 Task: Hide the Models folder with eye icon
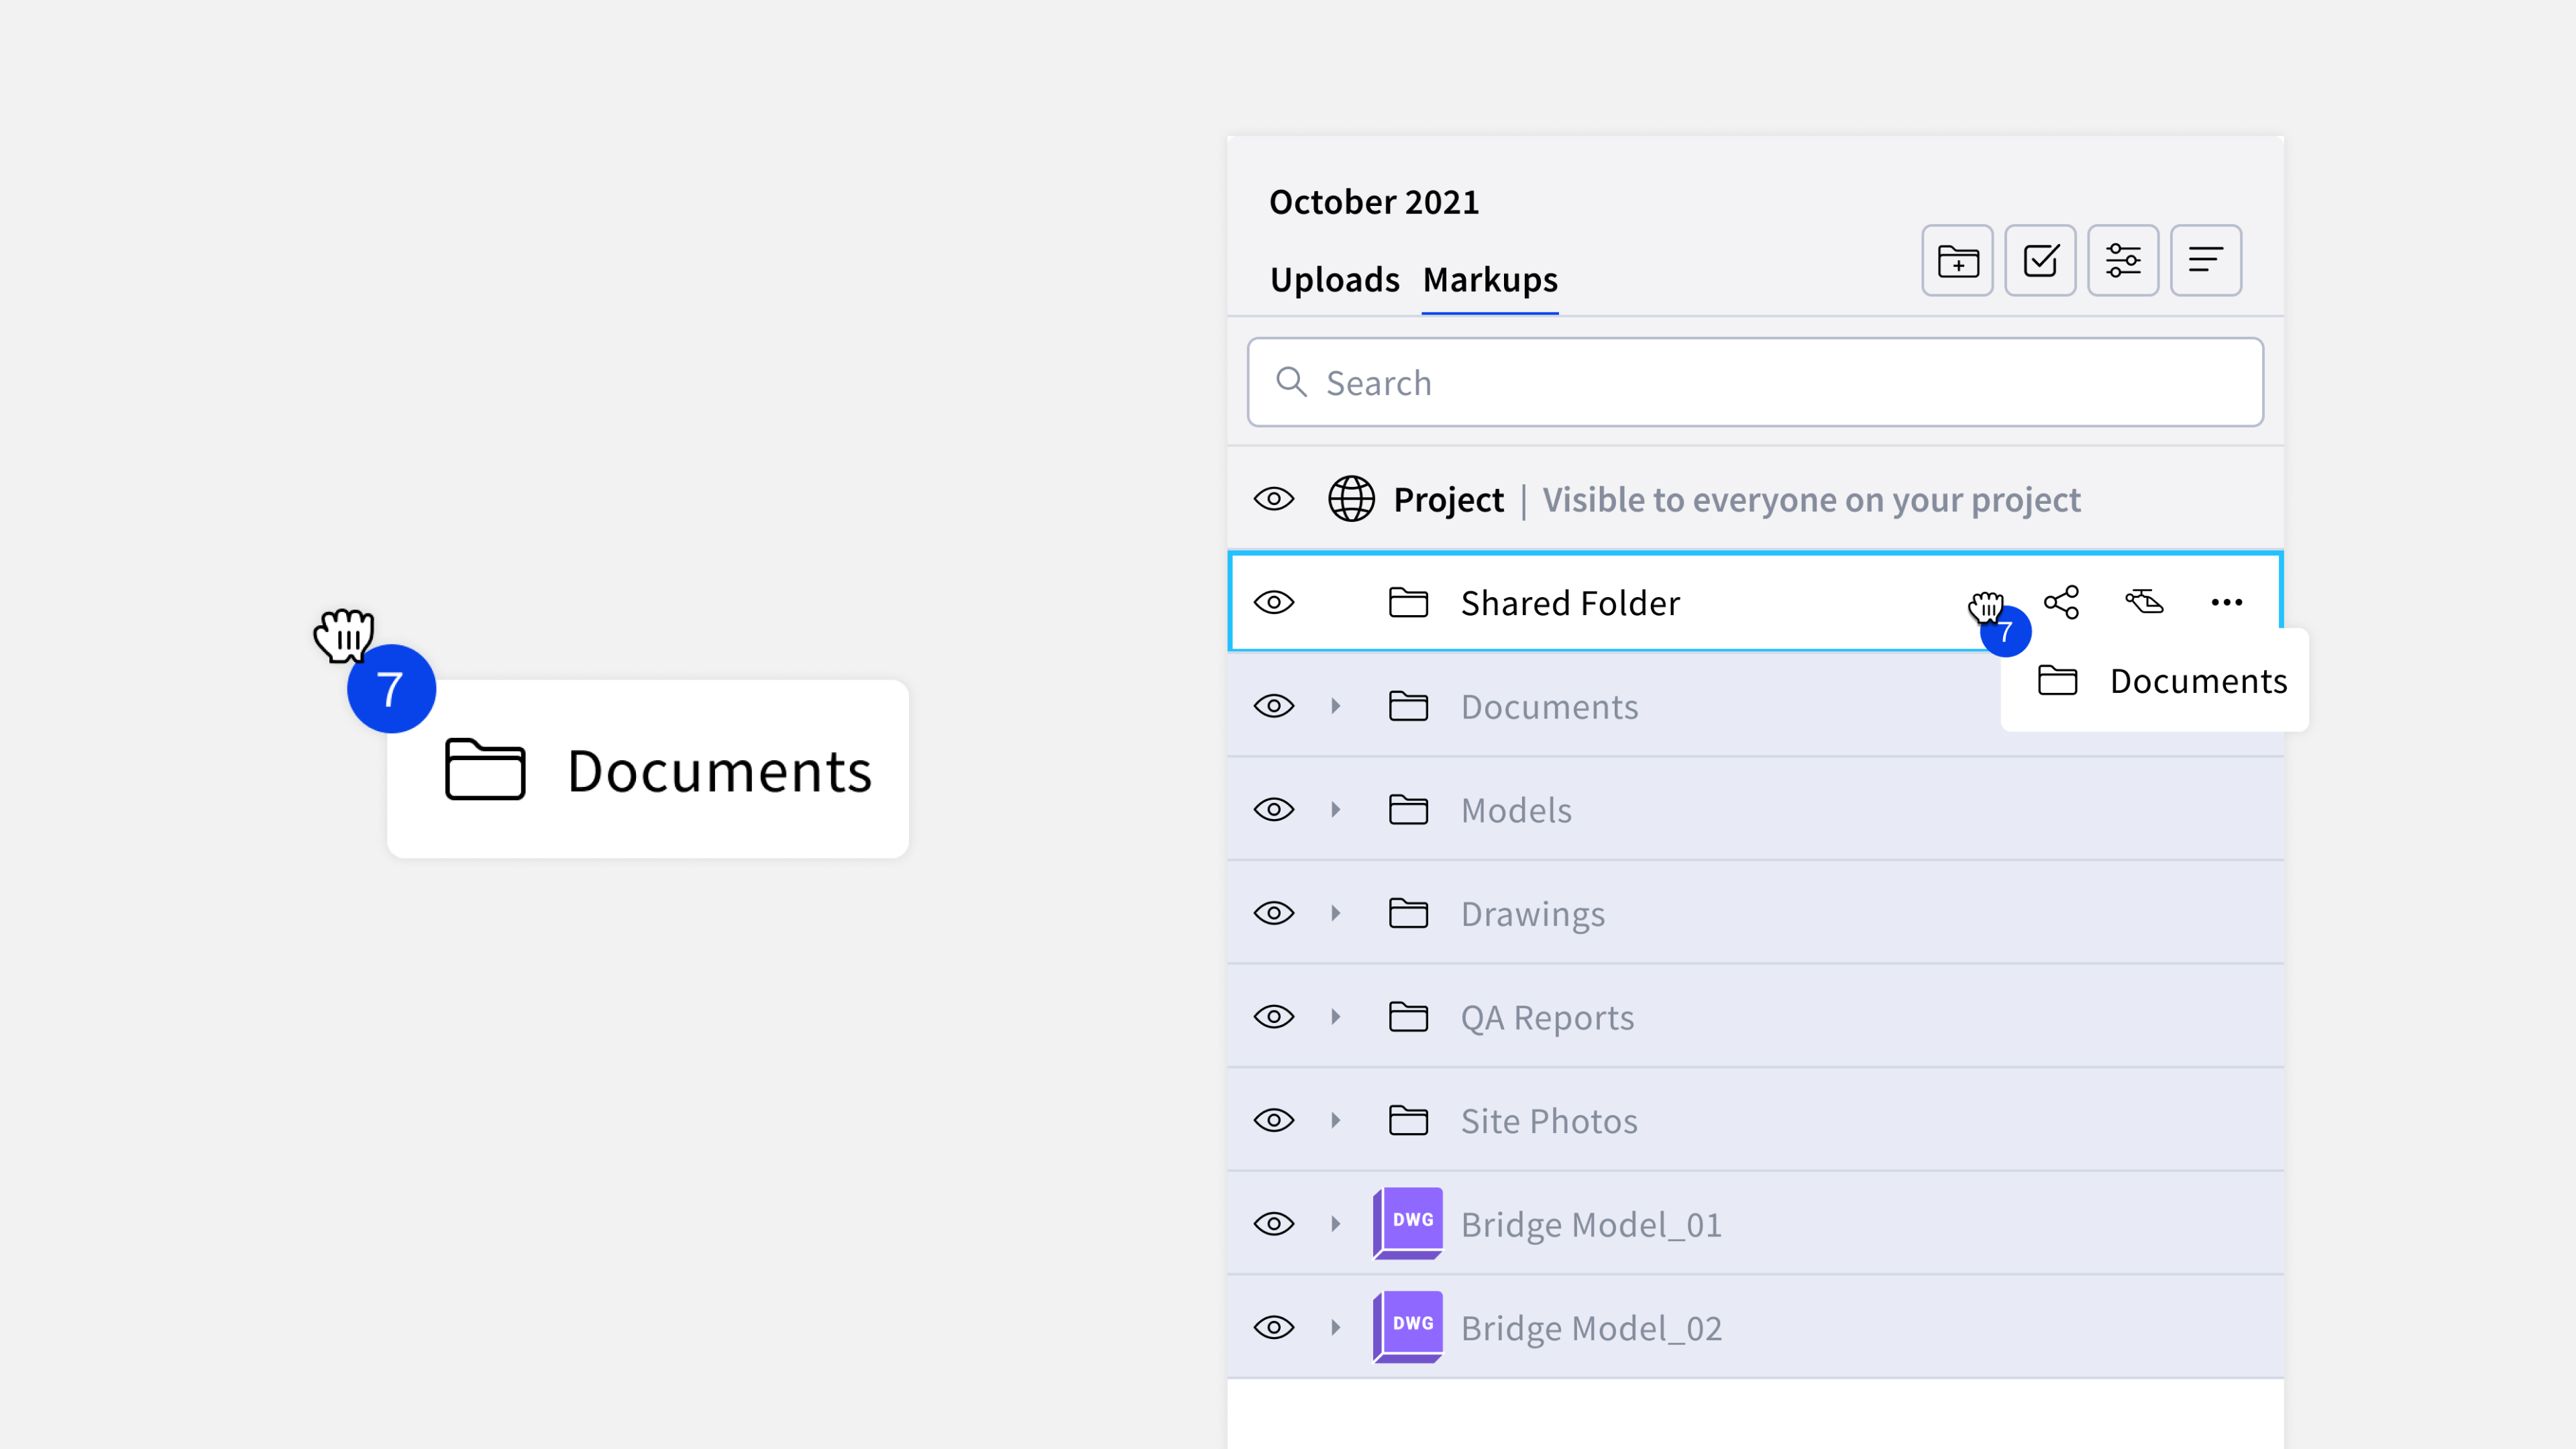pos(1274,810)
